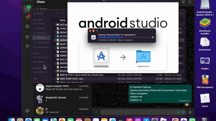Screen dimensions: 216x121
Task: Select Applications in Finder sidebar
Action: coord(41,33)
